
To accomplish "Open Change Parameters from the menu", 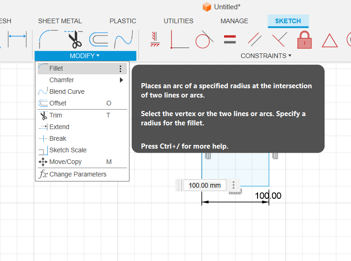I will point(82,174).
